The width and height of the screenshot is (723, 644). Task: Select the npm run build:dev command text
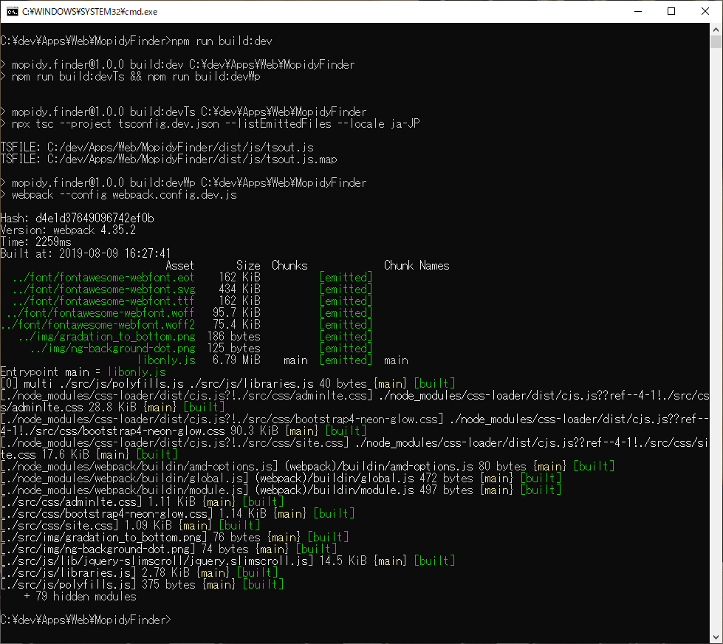click(222, 41)
